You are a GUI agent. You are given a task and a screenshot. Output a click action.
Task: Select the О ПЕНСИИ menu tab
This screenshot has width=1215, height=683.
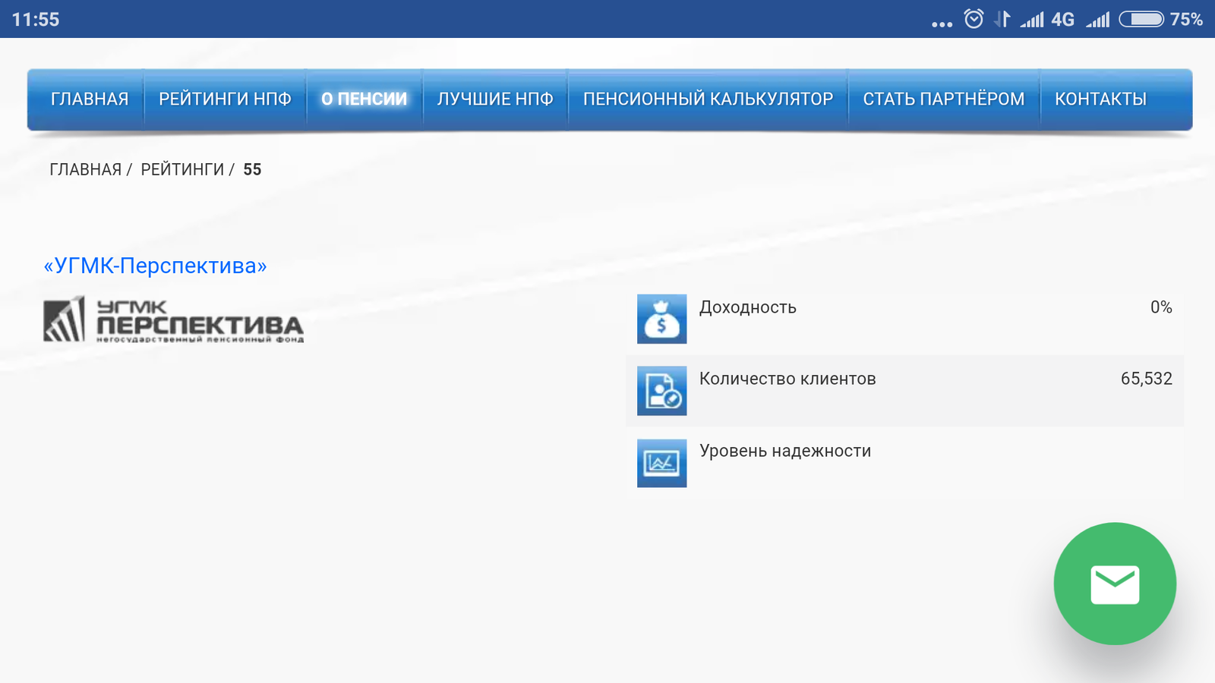[364, 99]
